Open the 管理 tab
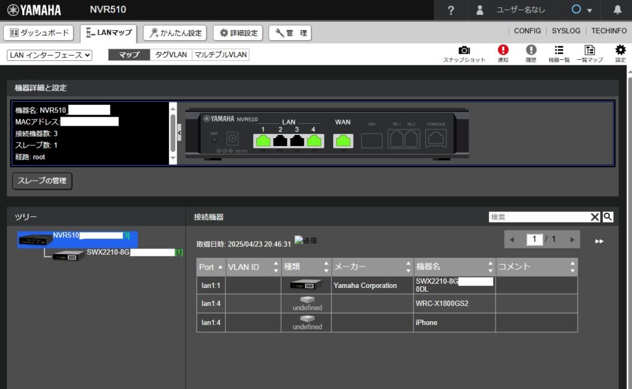Viewport: 632px width, 389px height. click(x=290, y=33)
